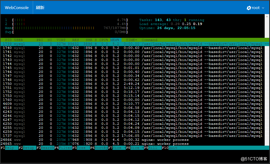Viewport: 270px width, 164px height.
Task: Select process row with PID 6259
Action: pos(132,132)
